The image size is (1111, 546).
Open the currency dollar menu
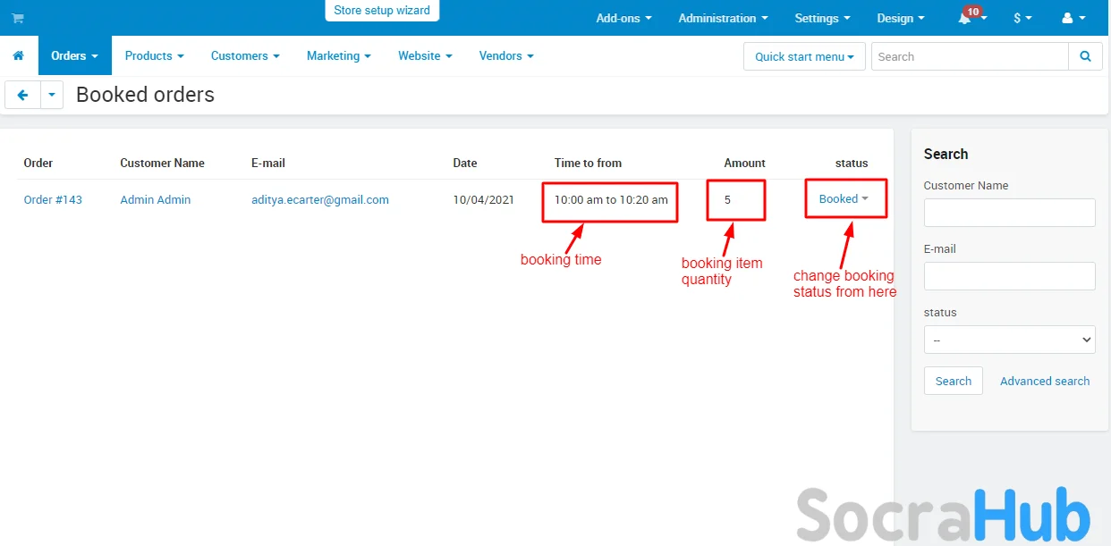coord(1022,18)
